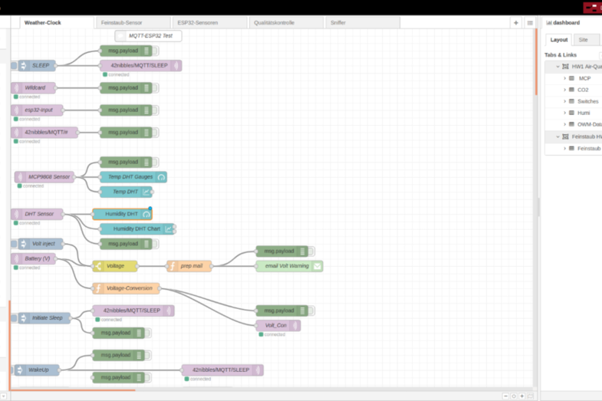Click MQTT icon on esp32-input node
This screenshot has width=602, height=401.
16,110
